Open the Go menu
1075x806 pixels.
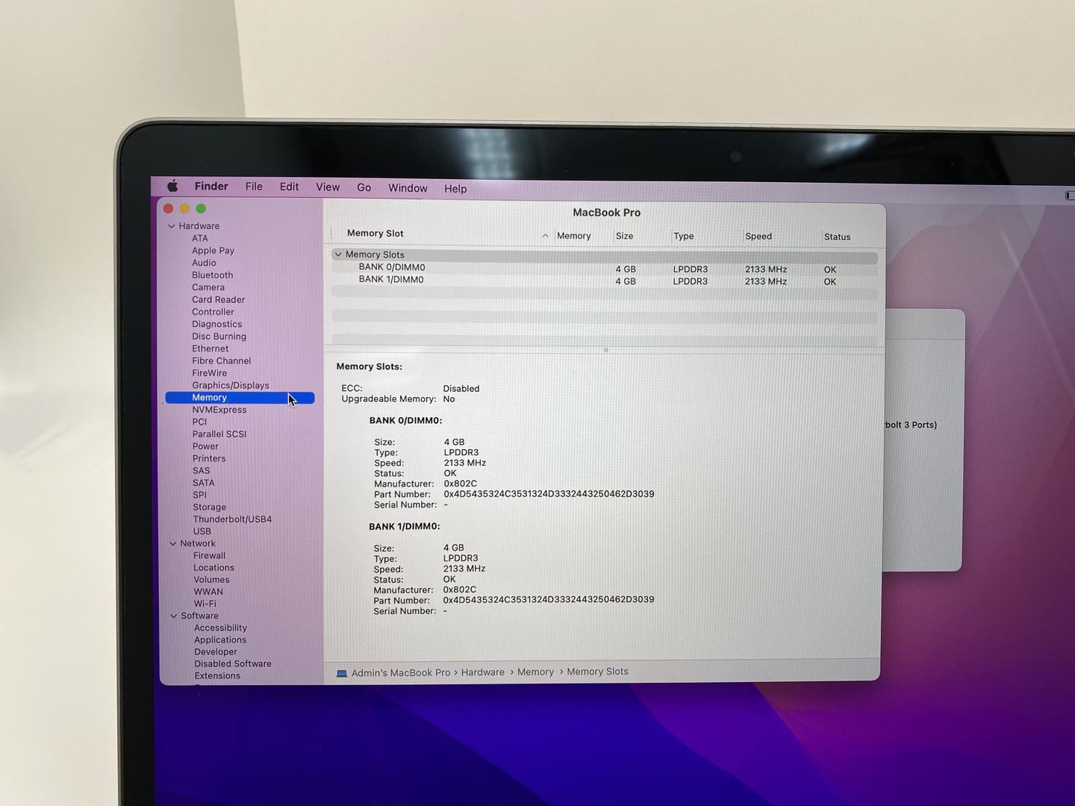pyautogui.click(x=364, y=187)
